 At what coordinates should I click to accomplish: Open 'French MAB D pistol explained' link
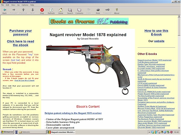[x=151, y=85]
